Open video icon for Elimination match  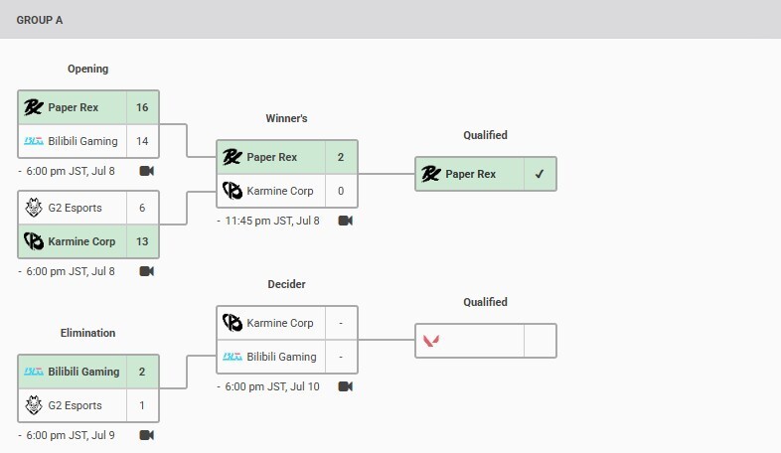point(146,435)
